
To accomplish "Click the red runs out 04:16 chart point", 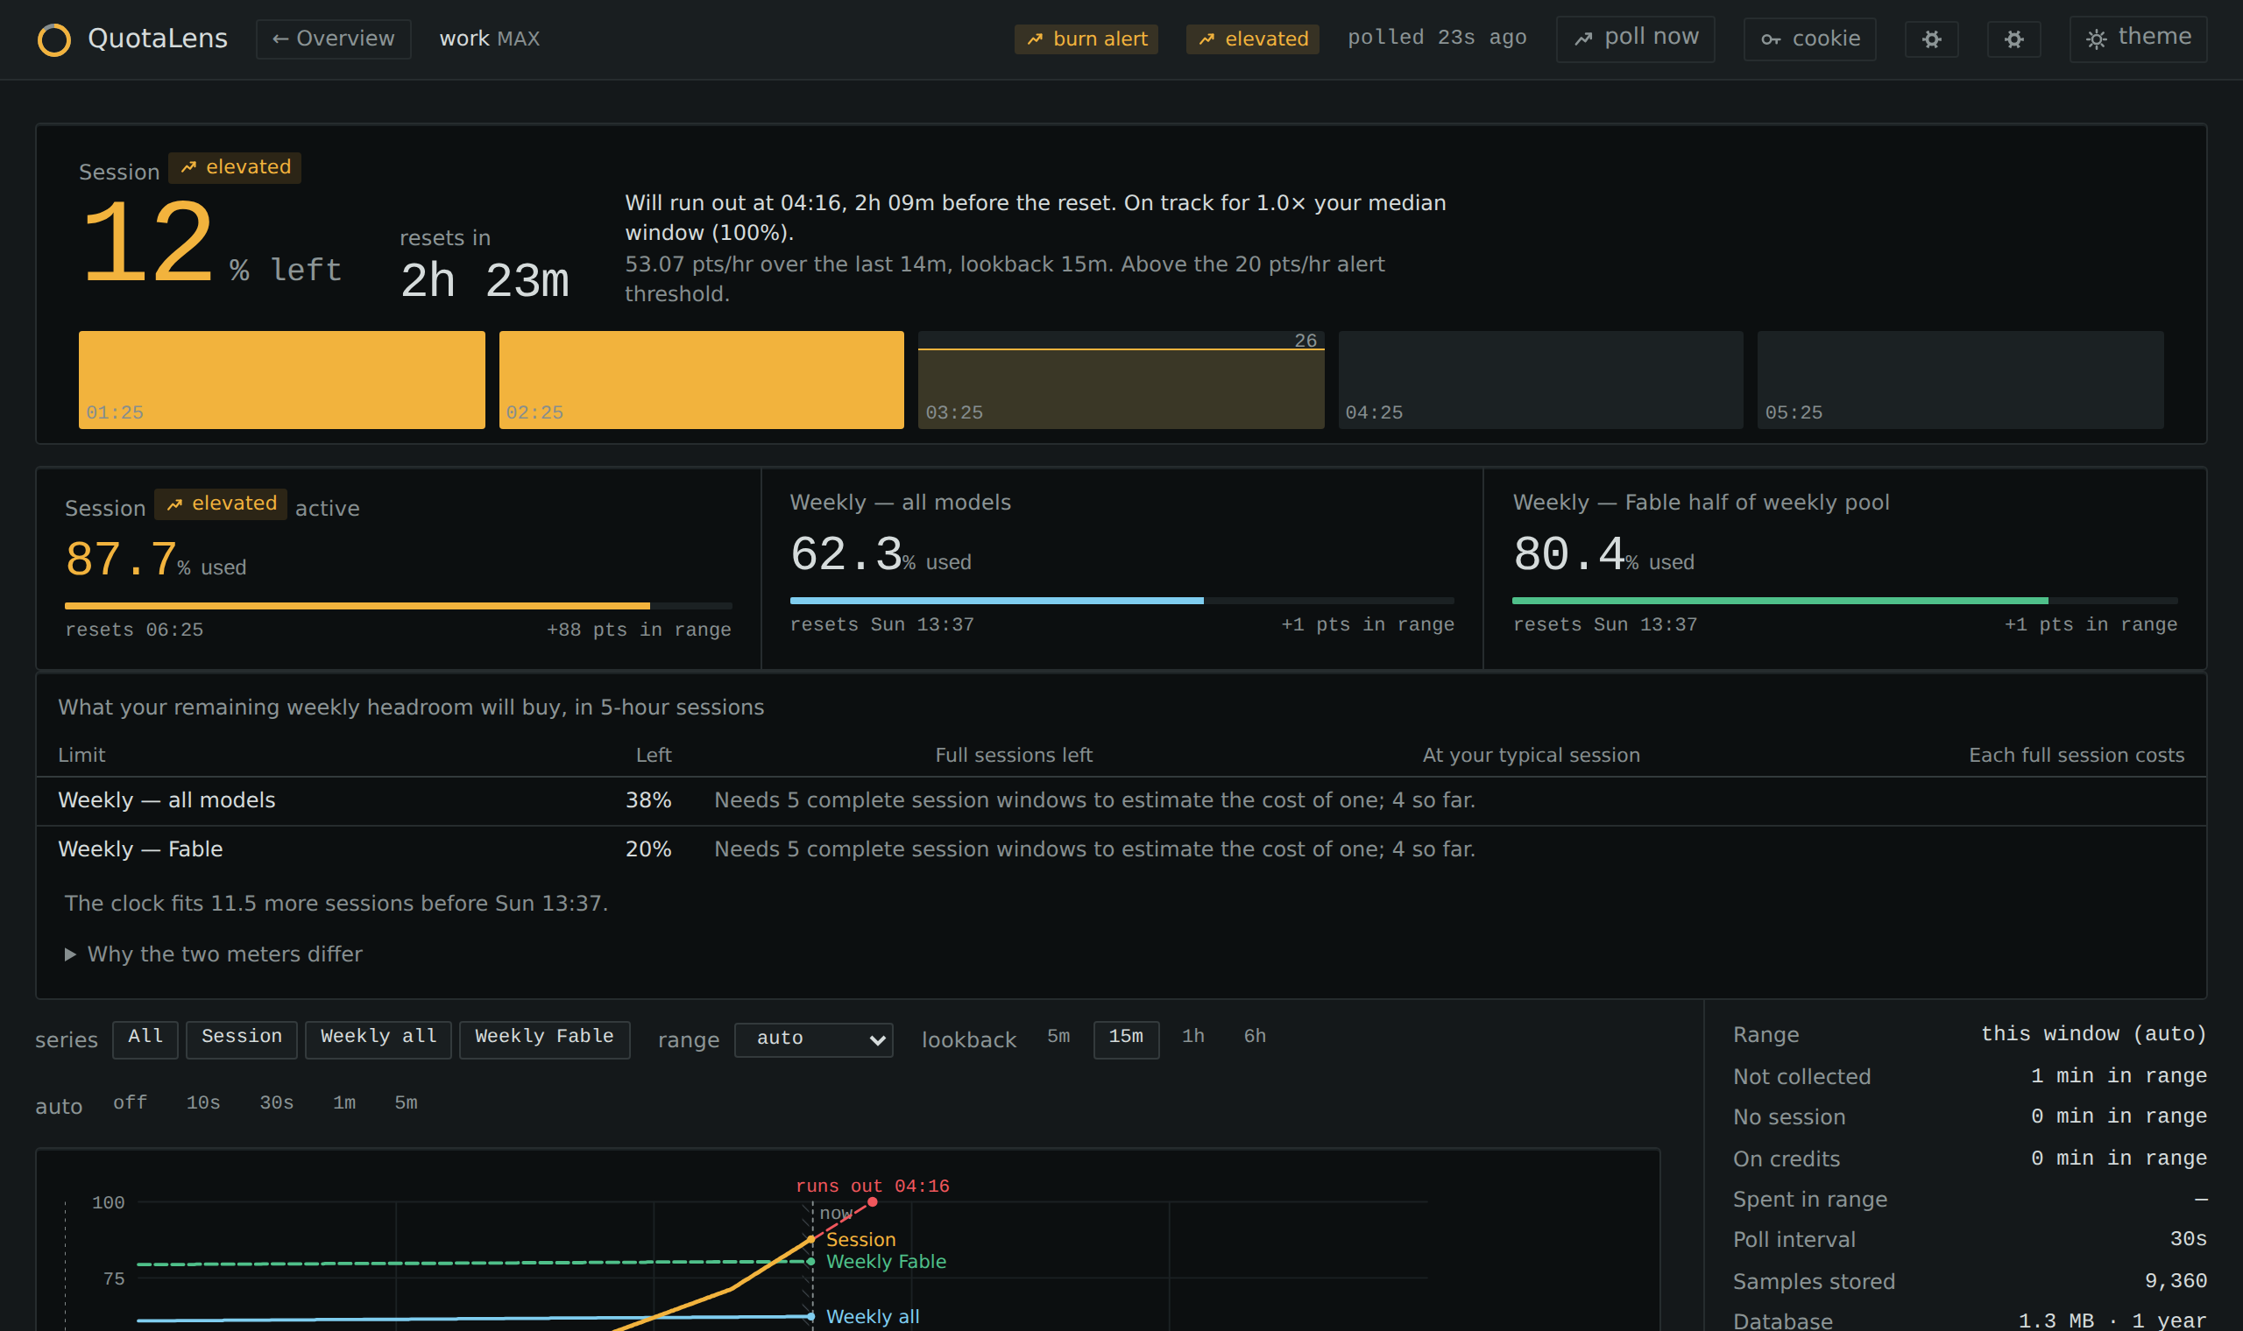I will point(872,1202).
